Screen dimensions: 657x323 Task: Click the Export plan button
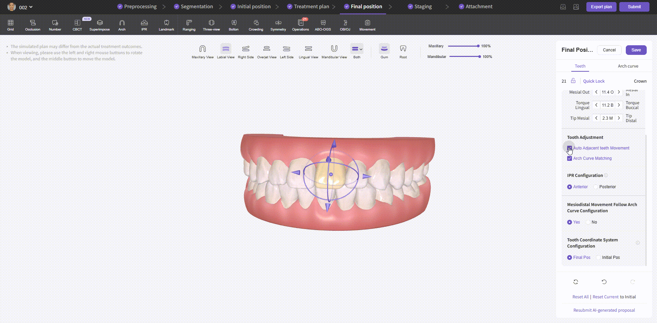pos(601,7)
